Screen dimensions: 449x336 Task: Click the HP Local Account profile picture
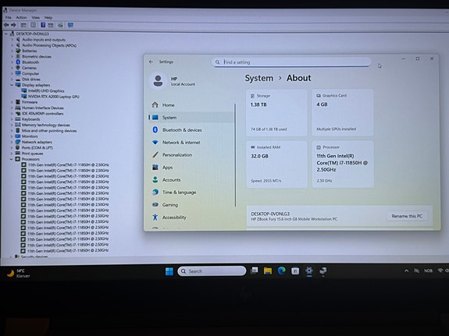pyautogui.click(x=158, y=81)
